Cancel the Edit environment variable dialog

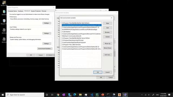[108, 72]
